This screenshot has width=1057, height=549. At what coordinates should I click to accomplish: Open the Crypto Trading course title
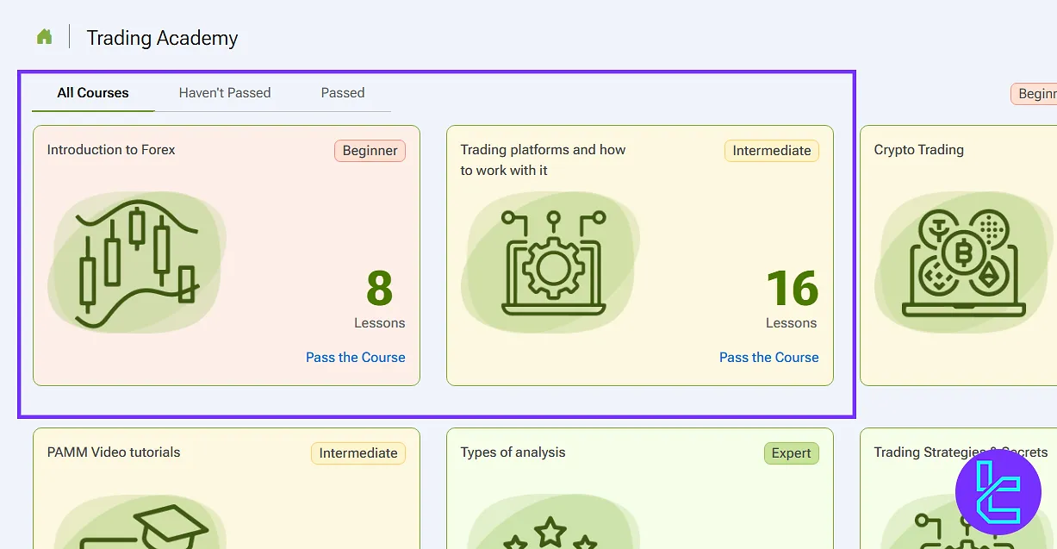tap(918, 150)
